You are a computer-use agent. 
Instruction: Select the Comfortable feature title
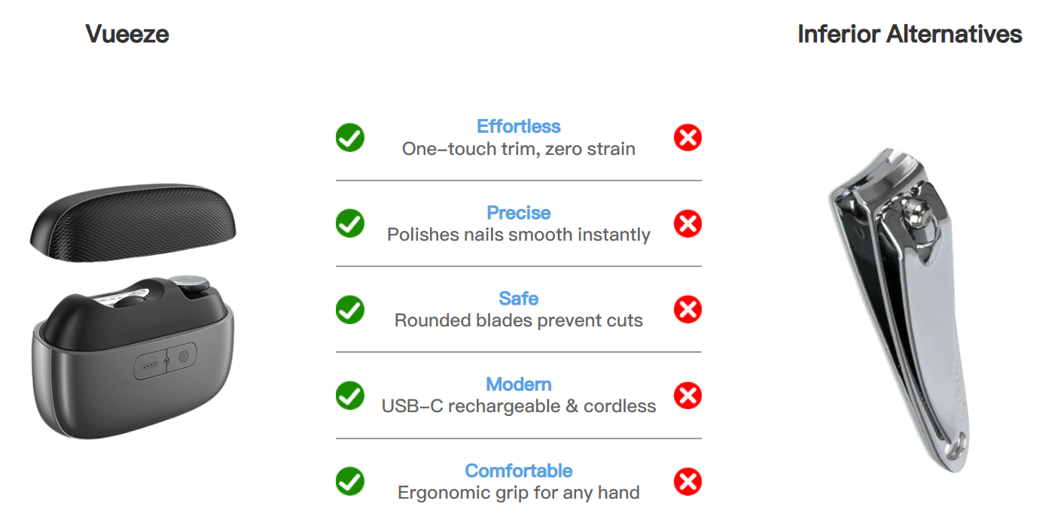tap(519, 471)
